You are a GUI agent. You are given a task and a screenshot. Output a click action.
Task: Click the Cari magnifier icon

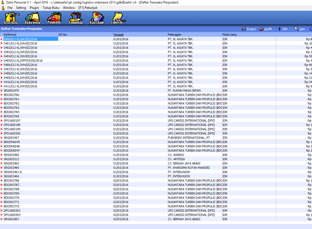point(296,29)
